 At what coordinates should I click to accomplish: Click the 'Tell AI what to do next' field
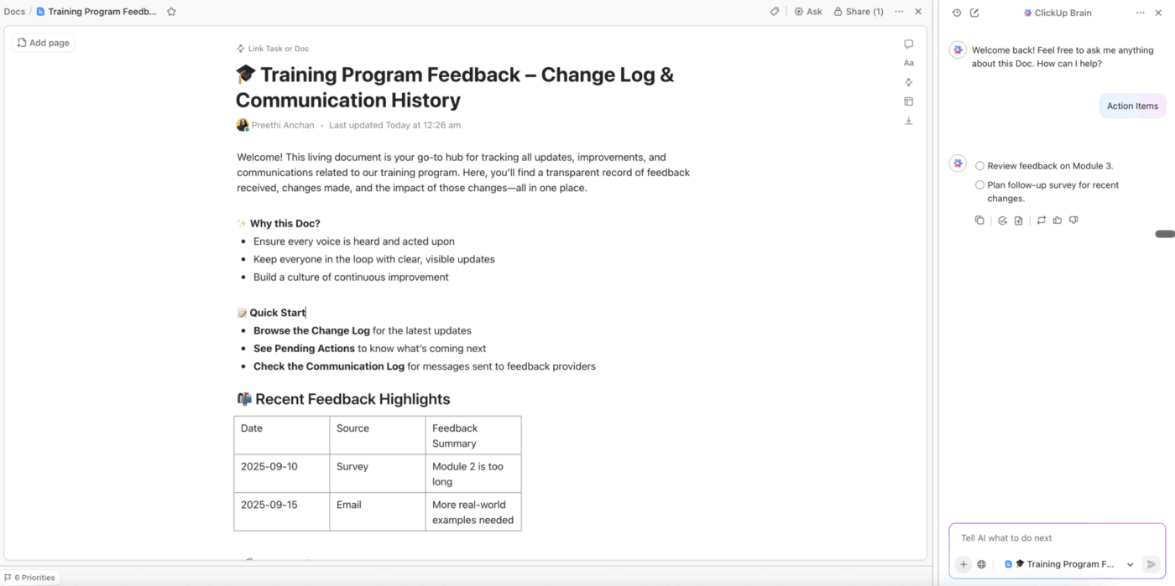click(x=1057, y=538)
